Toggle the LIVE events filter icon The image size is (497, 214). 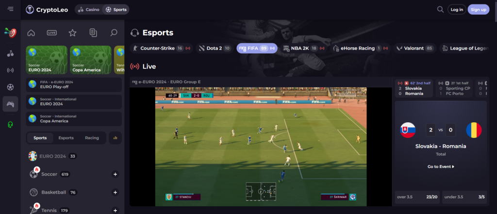[51, 33]
